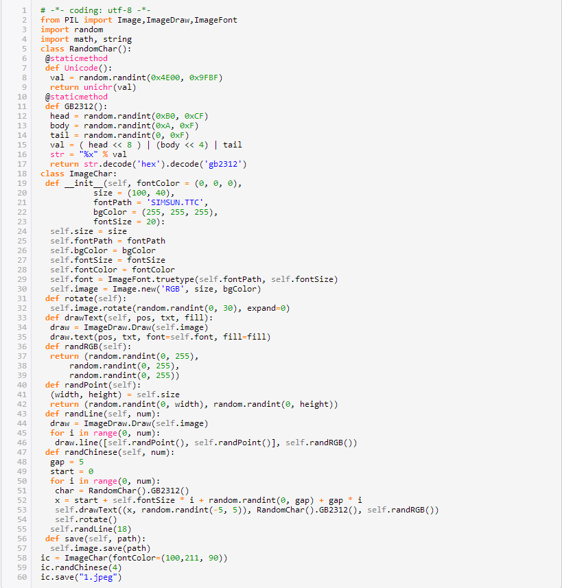Click the hex value '0x9FBF'
Image resolution: width=562 pixels, height=588 pixels.
click(x=204, y=78)
